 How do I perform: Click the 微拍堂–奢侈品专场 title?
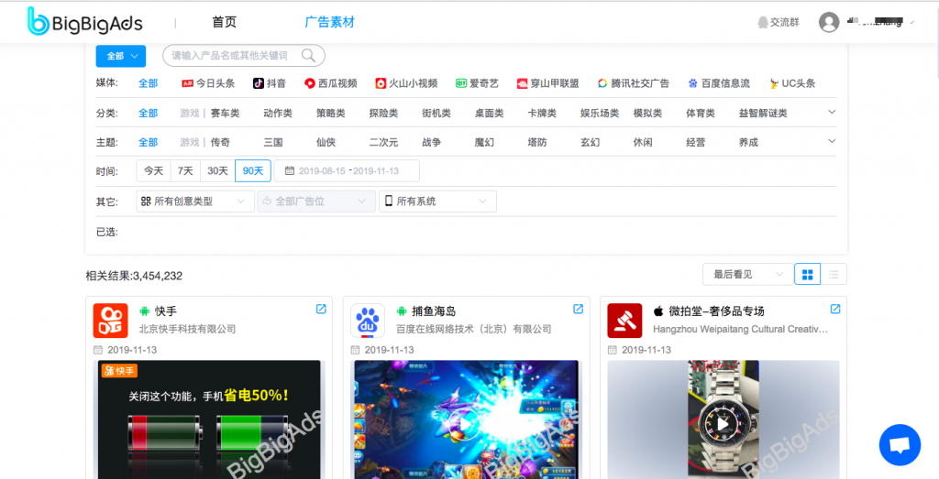tap(716, 311)
